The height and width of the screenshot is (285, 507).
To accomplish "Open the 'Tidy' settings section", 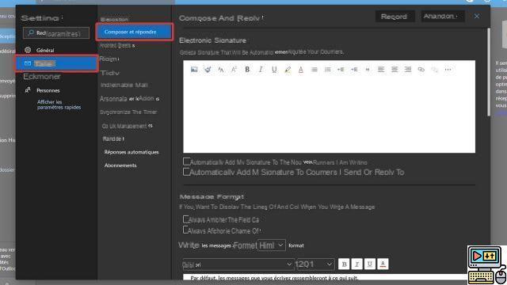I will 110,73.
